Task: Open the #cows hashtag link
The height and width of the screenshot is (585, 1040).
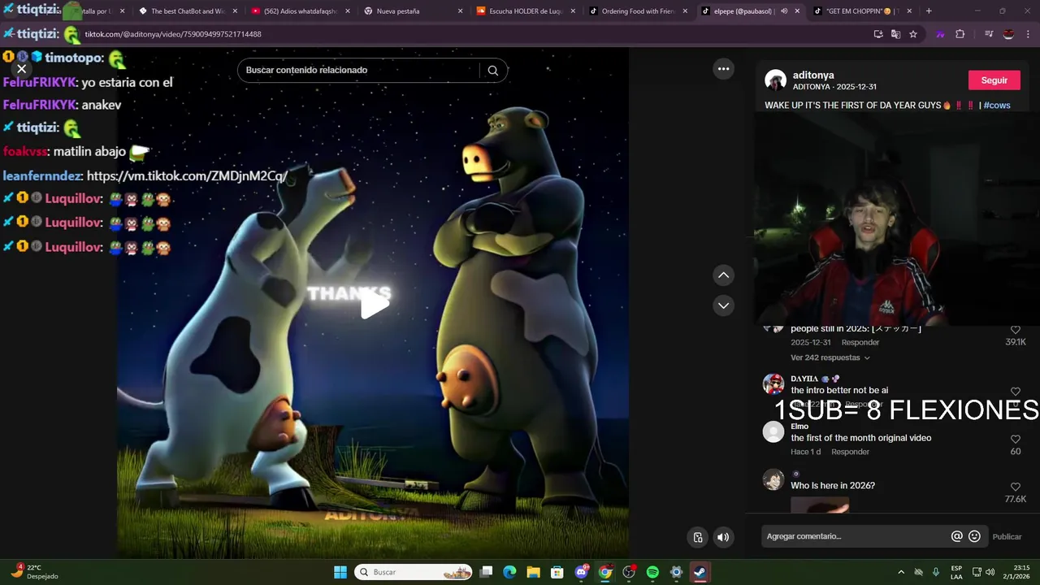Action: (997, 106)
